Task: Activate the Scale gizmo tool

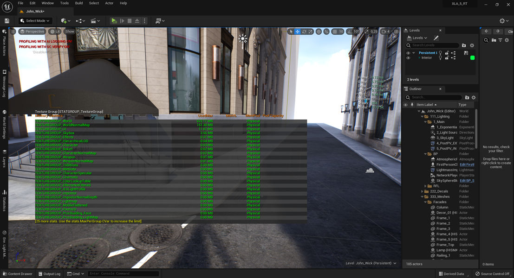Action: click(x=311, y=32)
